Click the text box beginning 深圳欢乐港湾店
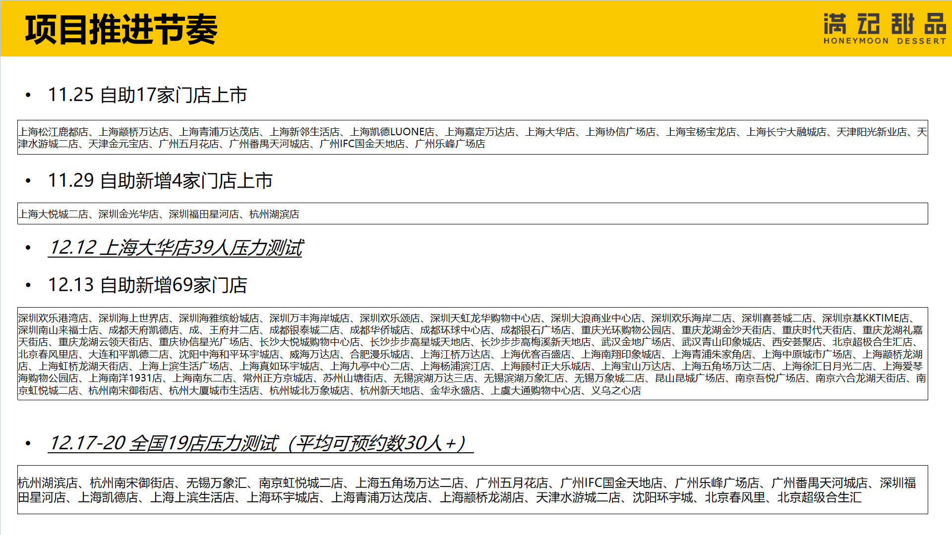The height and width of the screenshot is (535, 952). coord(473,354)
